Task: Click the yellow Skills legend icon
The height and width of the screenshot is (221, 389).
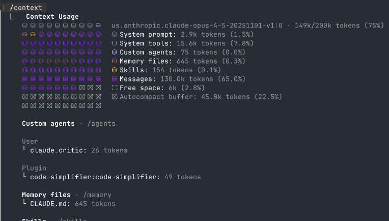Action: coord(115,70)
